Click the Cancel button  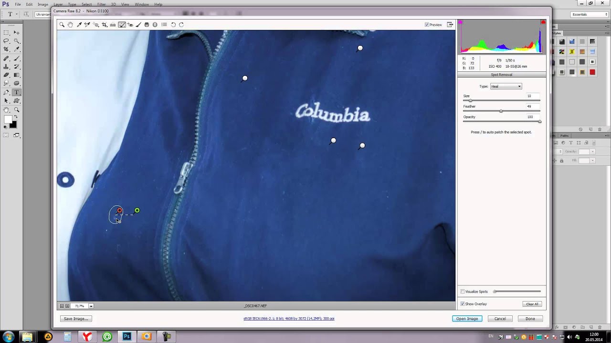tap(500, 319)
